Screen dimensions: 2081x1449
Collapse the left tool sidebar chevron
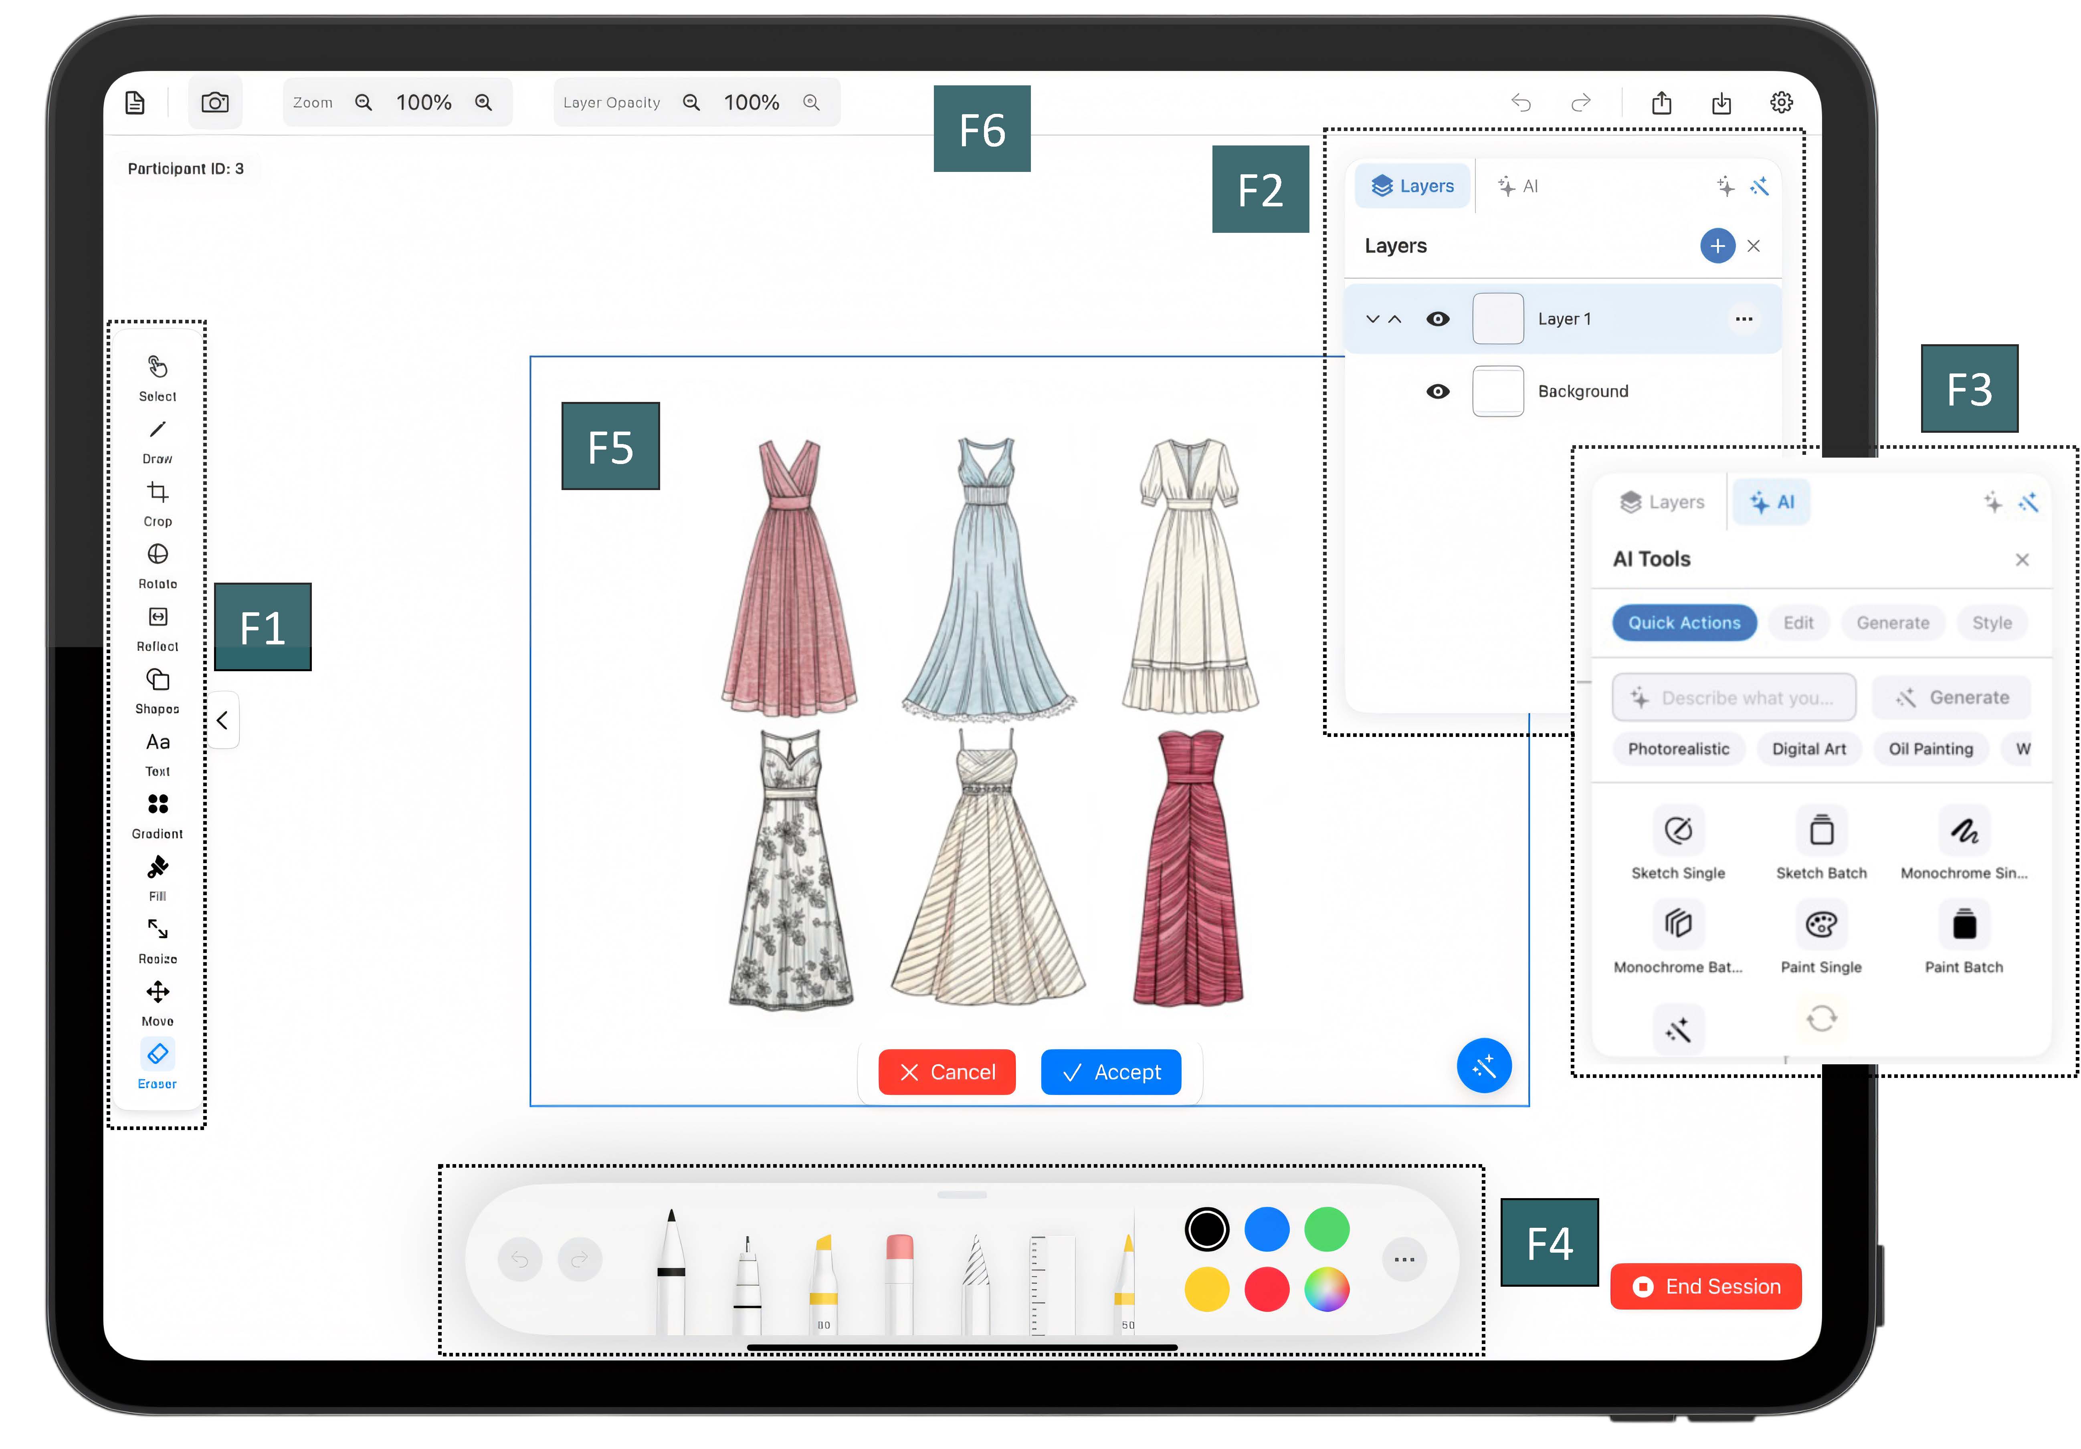point(223,720)
